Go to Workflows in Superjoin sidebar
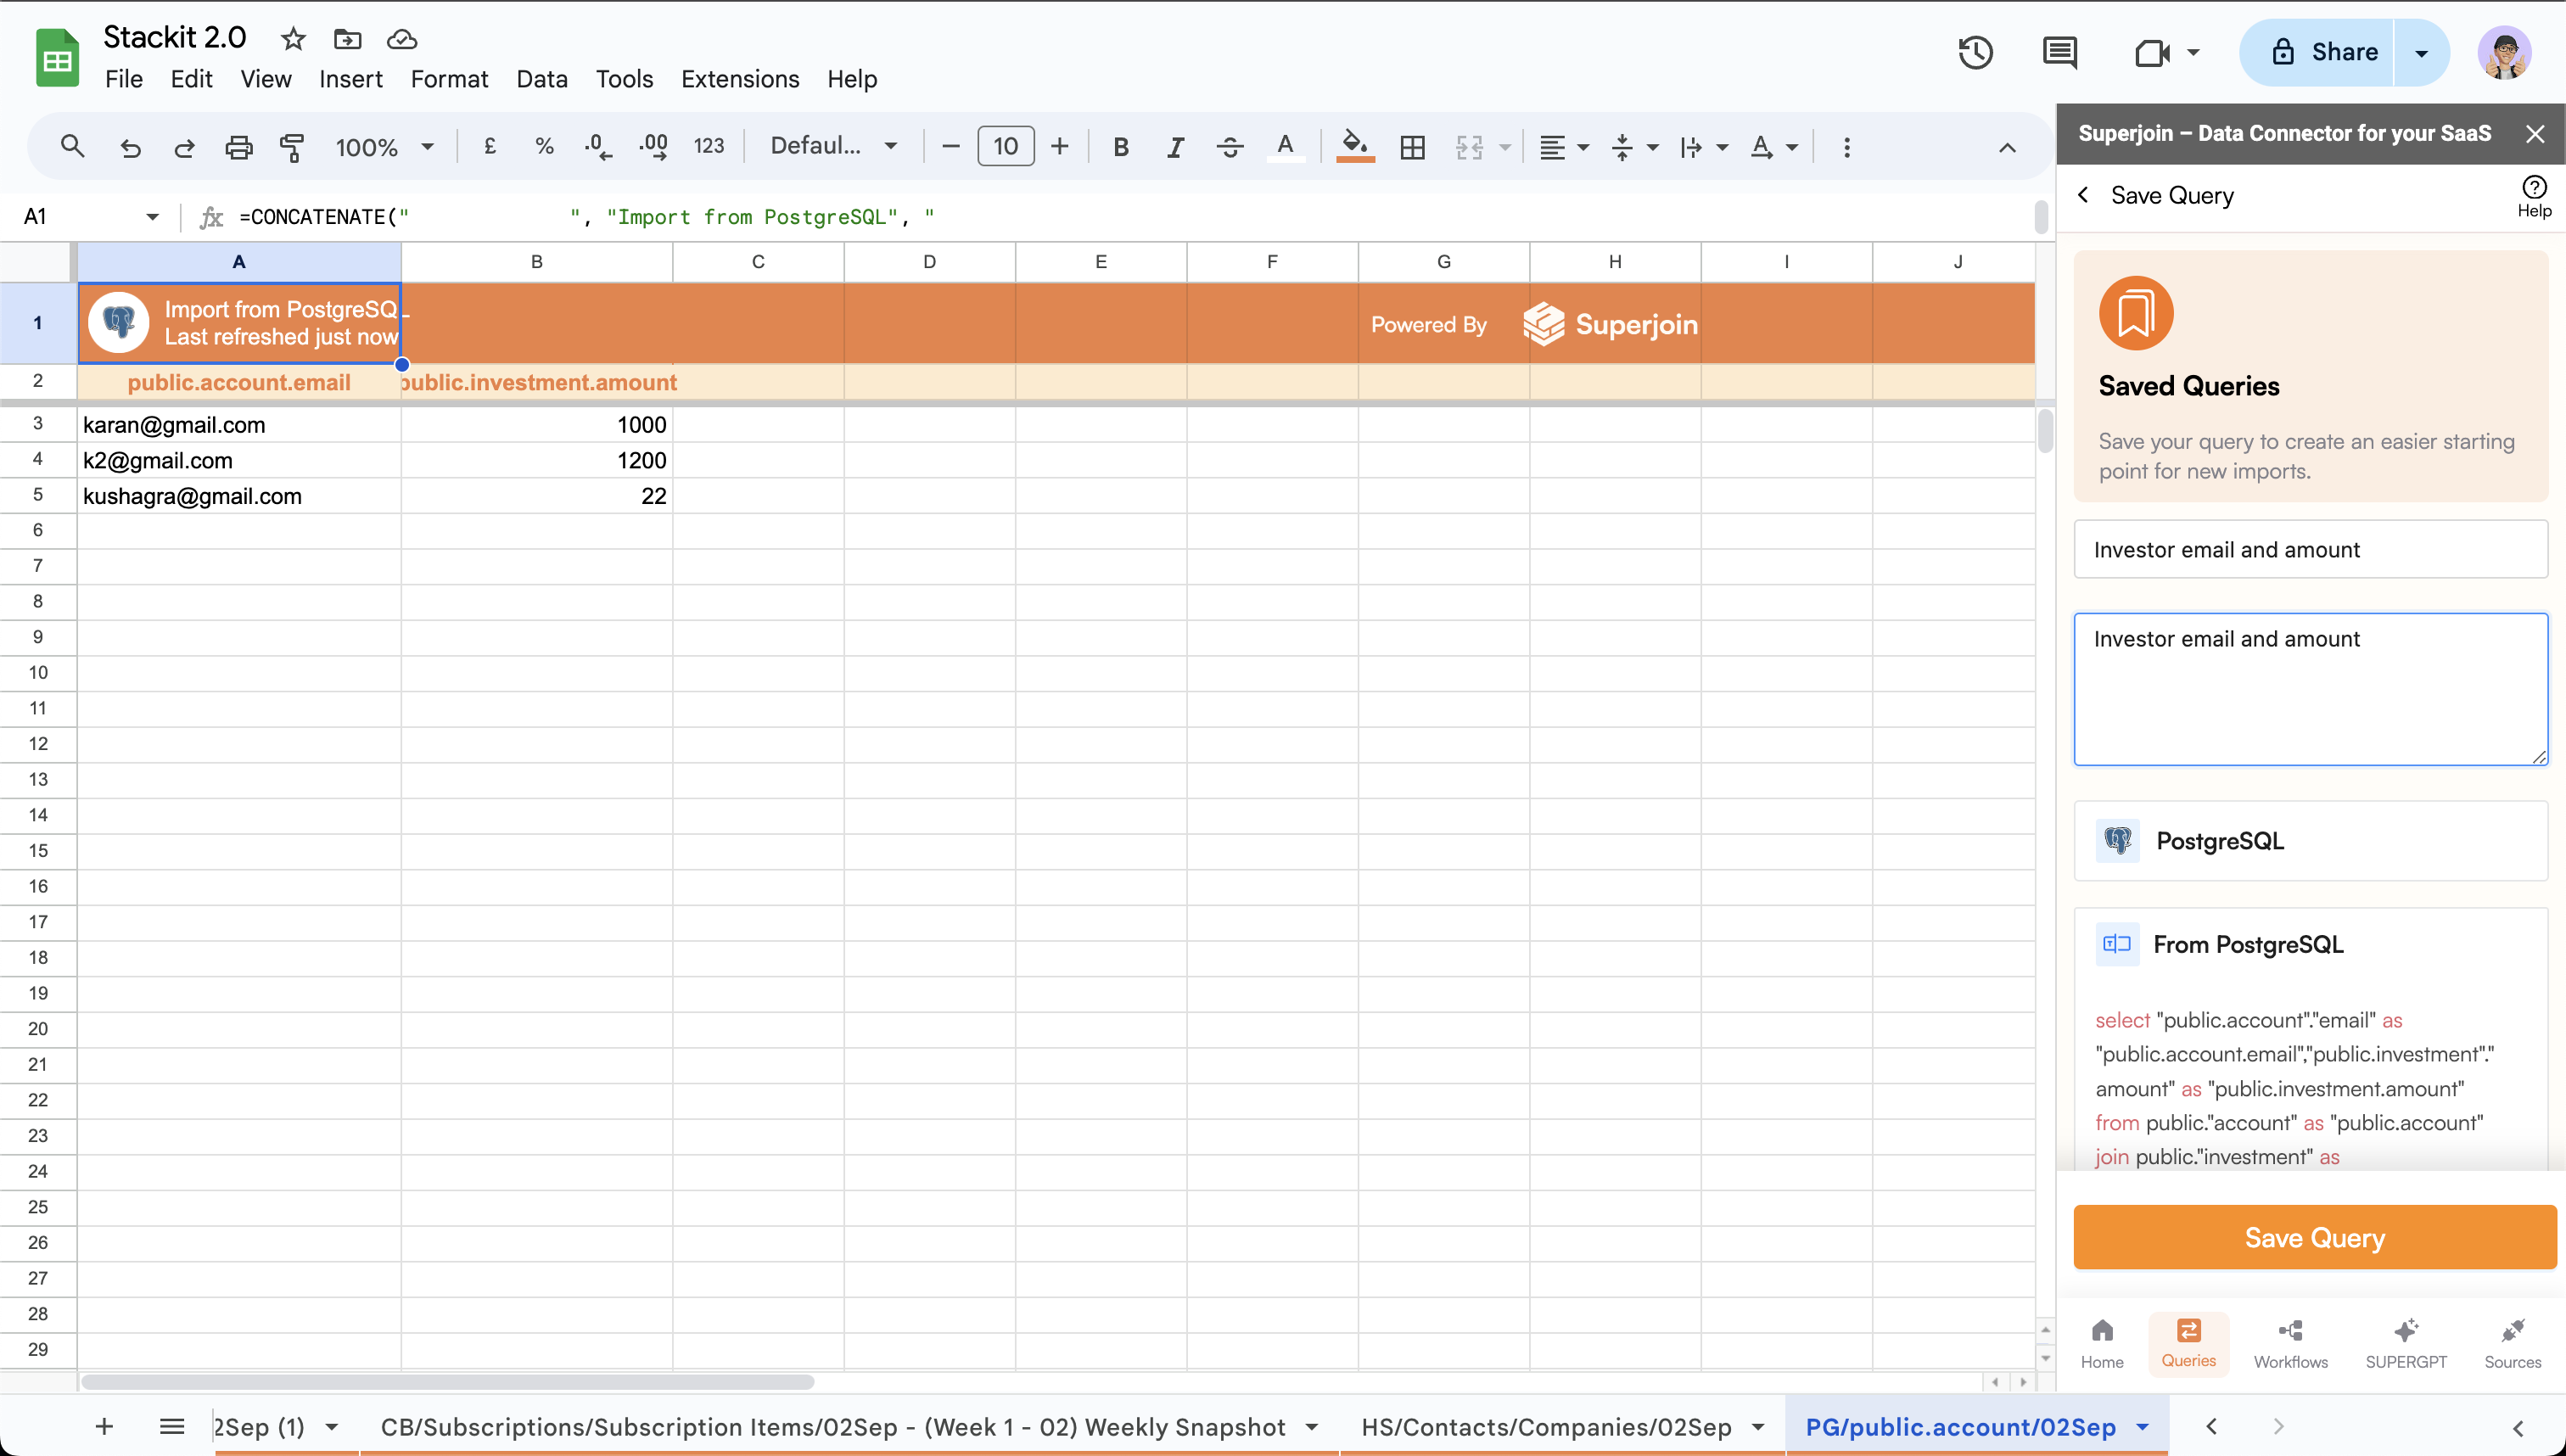Viewport: 2566px width, 1456px height. [x=2290, y=1343]
